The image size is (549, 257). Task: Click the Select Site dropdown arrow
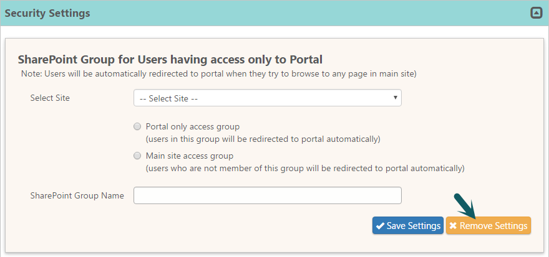click(396, 98)
